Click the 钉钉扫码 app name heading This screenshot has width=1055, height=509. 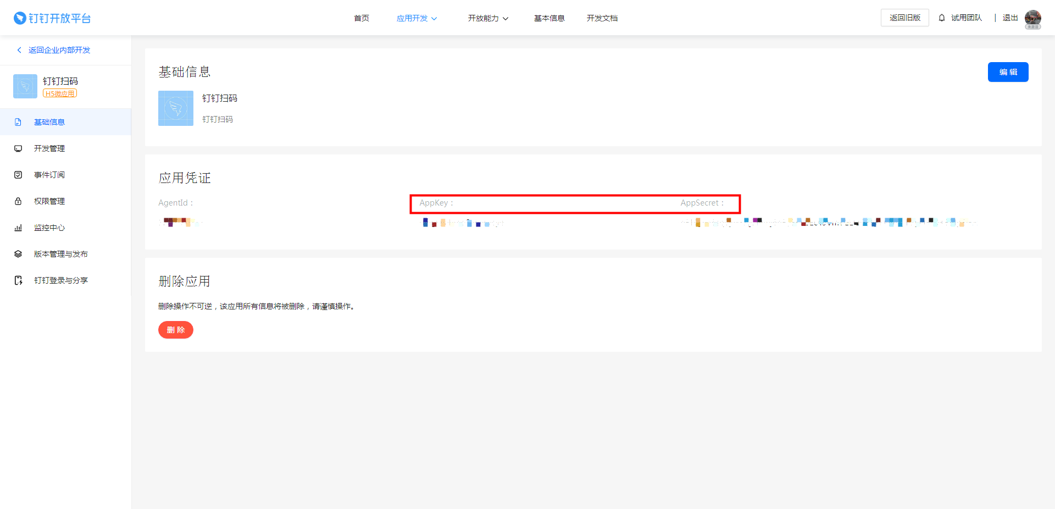tap(220, 98)
